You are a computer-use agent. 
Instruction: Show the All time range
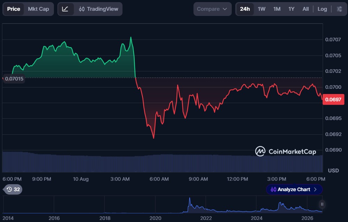(306, 9)
